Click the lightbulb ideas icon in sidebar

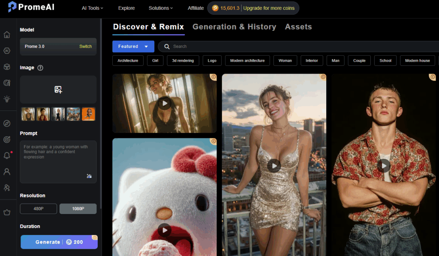coord(7,99)
